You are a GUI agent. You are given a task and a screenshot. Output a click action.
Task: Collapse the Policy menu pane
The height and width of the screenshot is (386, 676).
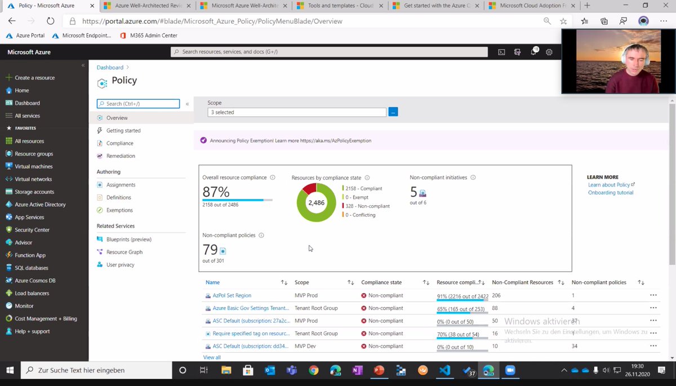click(187, 104)
